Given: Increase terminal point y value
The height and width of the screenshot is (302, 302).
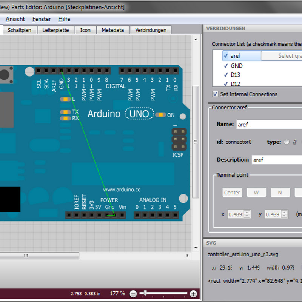Looking at the screenshot, I should point(284,212).
